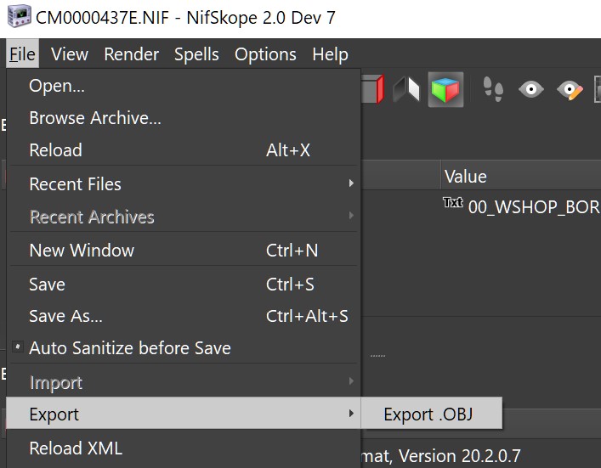Select the colored RGB cube icon

pyautogui.click(x=445, y=89)
